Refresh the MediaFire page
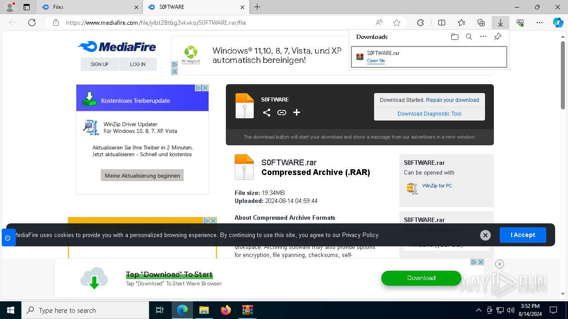The height and width of the screenshot is (319, 568). pos(32,23)
